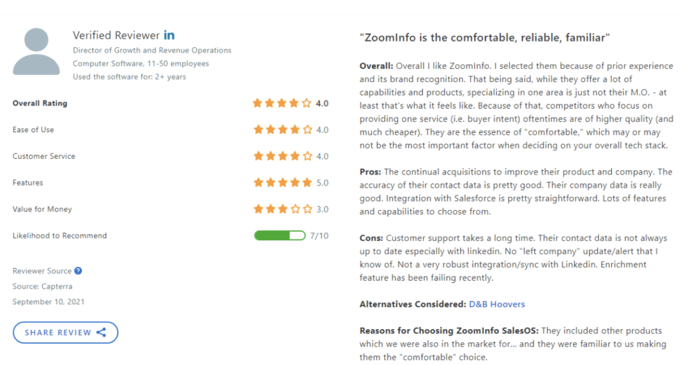This screenshot has width=684, height=365.
Task: Click the Reviewer Source label
Action: pyautogui.click(x=42, y=271)
